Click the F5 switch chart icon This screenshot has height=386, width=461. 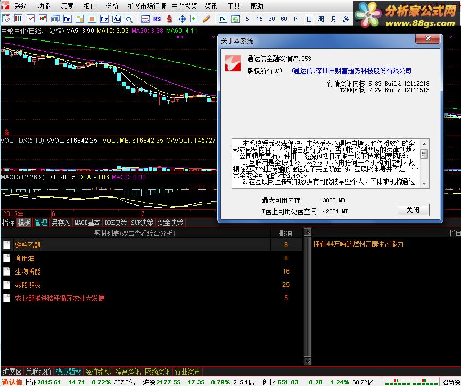(223, 19)
